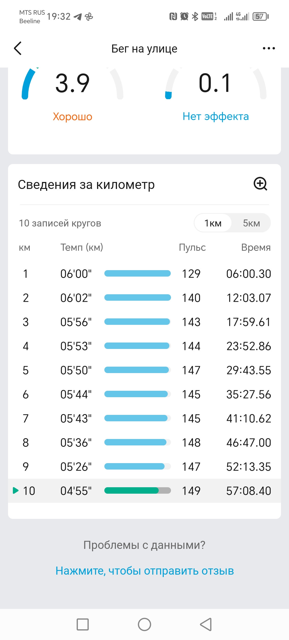The height and width of the screenshot is (640, 289).
Task: Tap the Android home circle icon
Action: coord(144,624)
